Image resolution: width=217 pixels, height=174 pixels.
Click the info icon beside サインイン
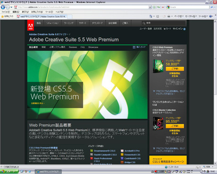[184, 29]
